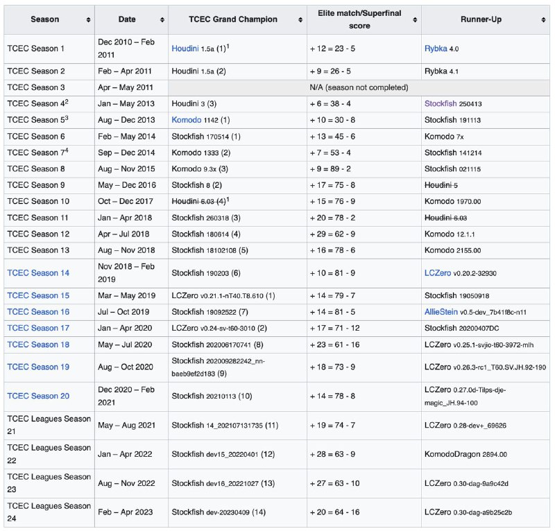Sort table by Season column arrows
The width and height of the screenshot is (555, 531).
[89, 20]
